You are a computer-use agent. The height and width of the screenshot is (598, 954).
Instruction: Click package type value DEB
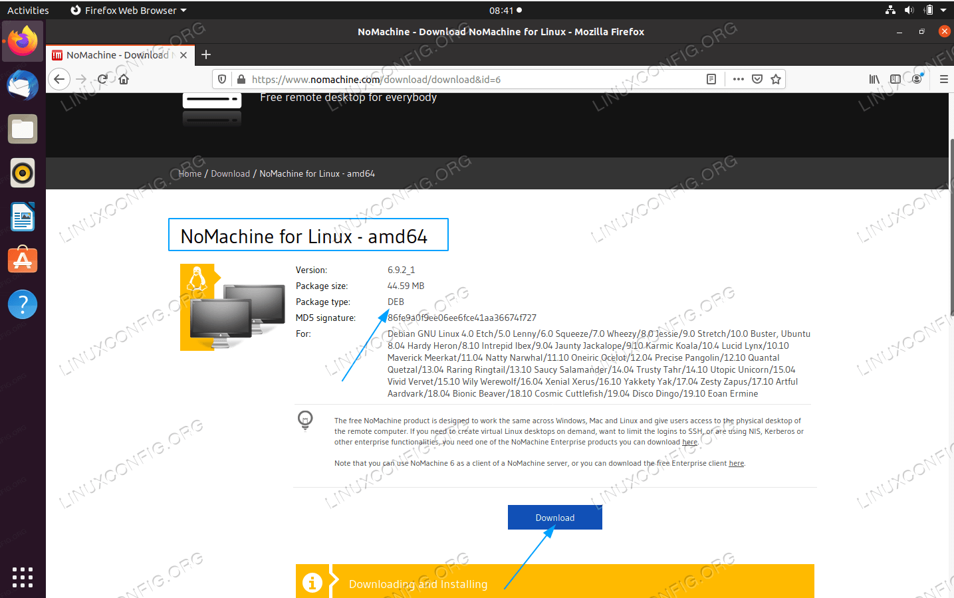click(x=396, y=302)
